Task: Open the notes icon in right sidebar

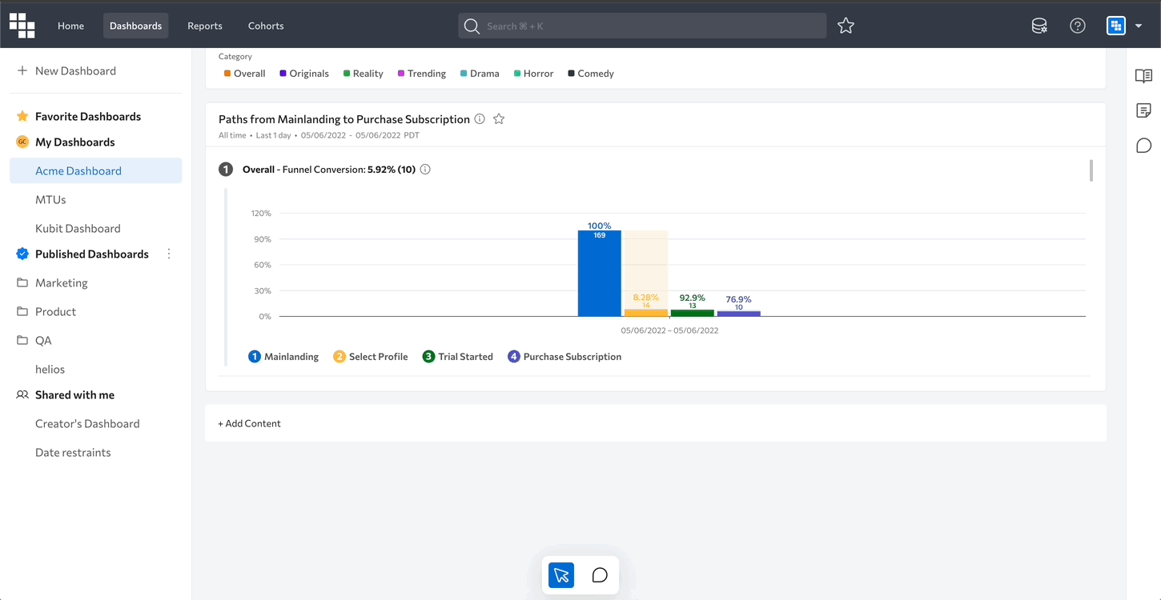Action: (1143, 110)
